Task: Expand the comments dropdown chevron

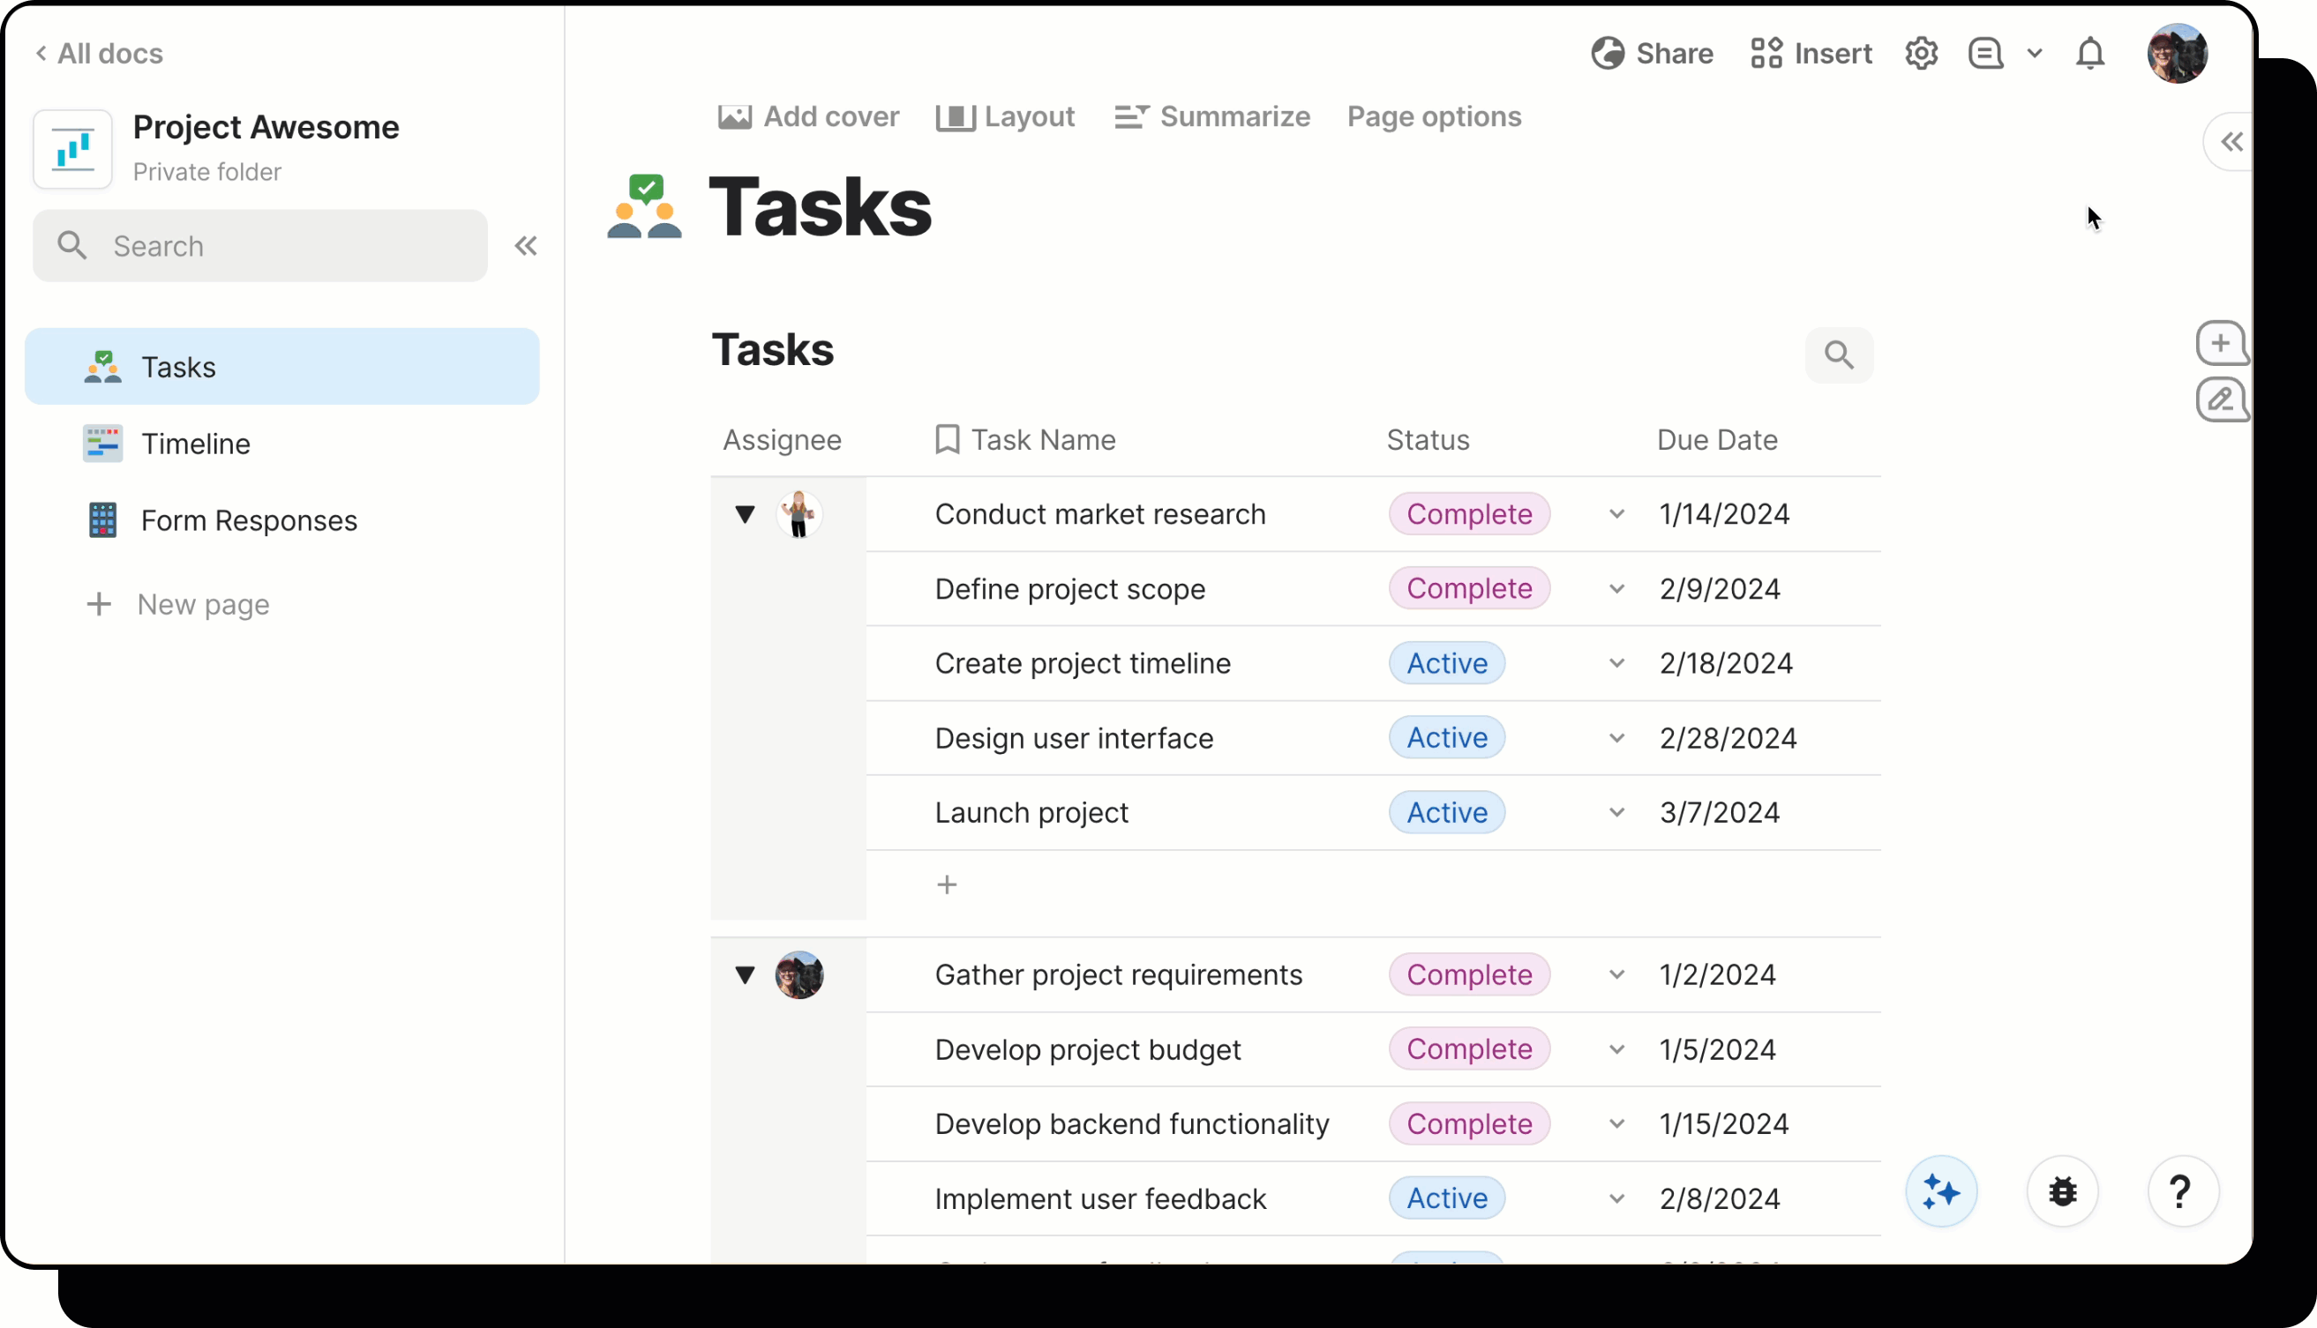Action: pyautogui.click(x=2034, y=53)
